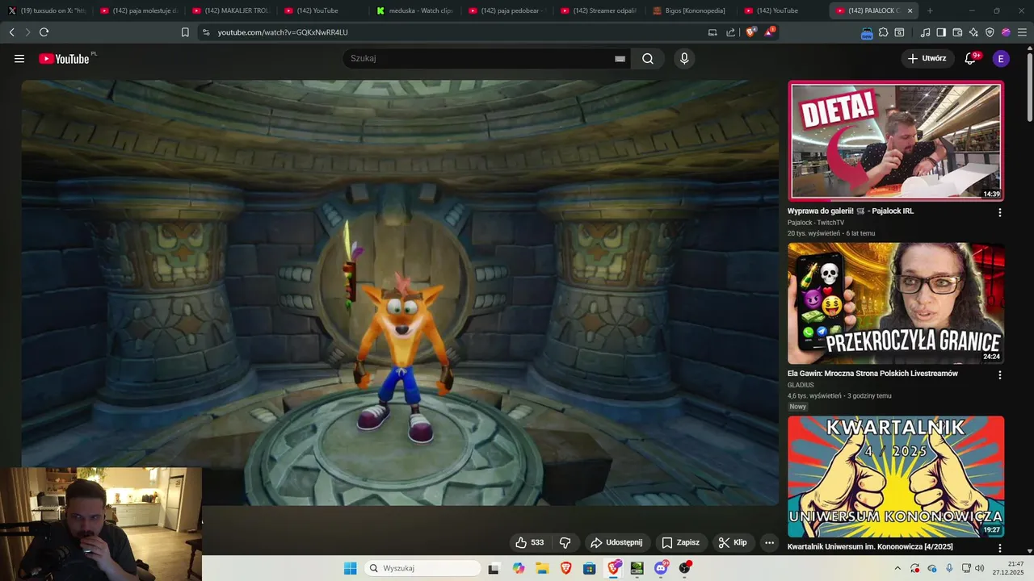
Task: Close the active PAJALOCK tab
Action: pos(910,10)
